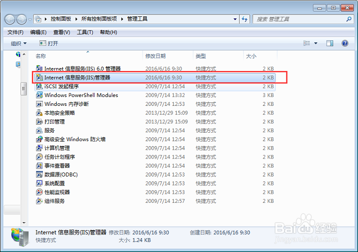Navigate to 控制面板 breadcrumb

[61, 19]
